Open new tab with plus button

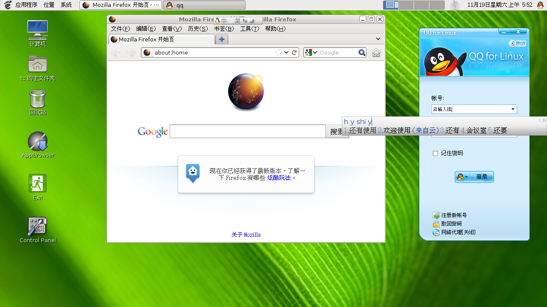click(x=221, y=39)
